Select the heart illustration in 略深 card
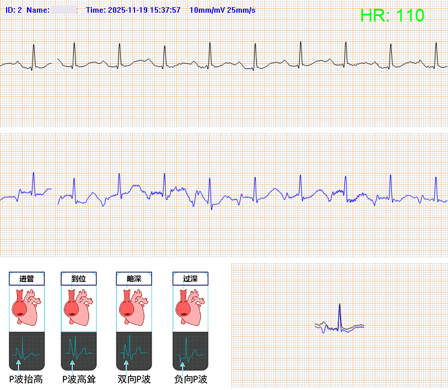The image size is (448, 390). pos(134,308)
